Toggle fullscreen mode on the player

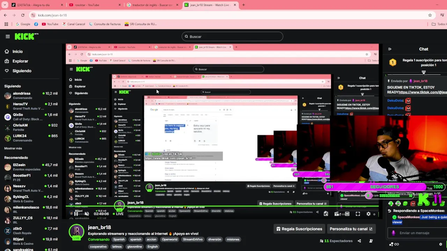pyautogui.click(x=358, y=214)
